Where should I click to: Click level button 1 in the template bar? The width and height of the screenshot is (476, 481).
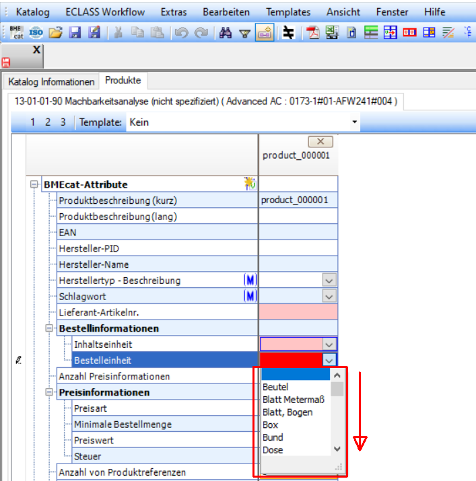click(x=32, y=122)
